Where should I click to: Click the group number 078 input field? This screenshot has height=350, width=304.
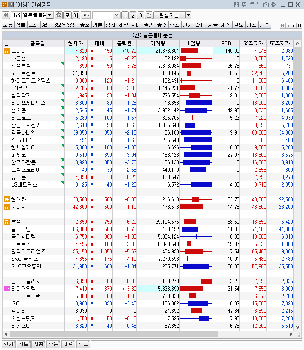(x=16, y=15)
